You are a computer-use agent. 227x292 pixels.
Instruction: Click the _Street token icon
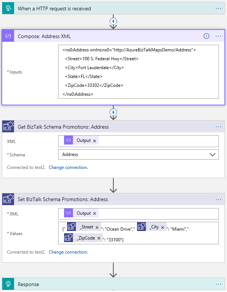coord(71,227)
